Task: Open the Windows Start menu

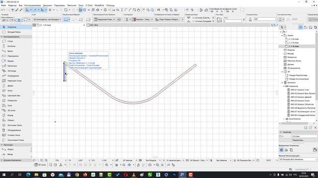Action: click(x=3, y=175)
